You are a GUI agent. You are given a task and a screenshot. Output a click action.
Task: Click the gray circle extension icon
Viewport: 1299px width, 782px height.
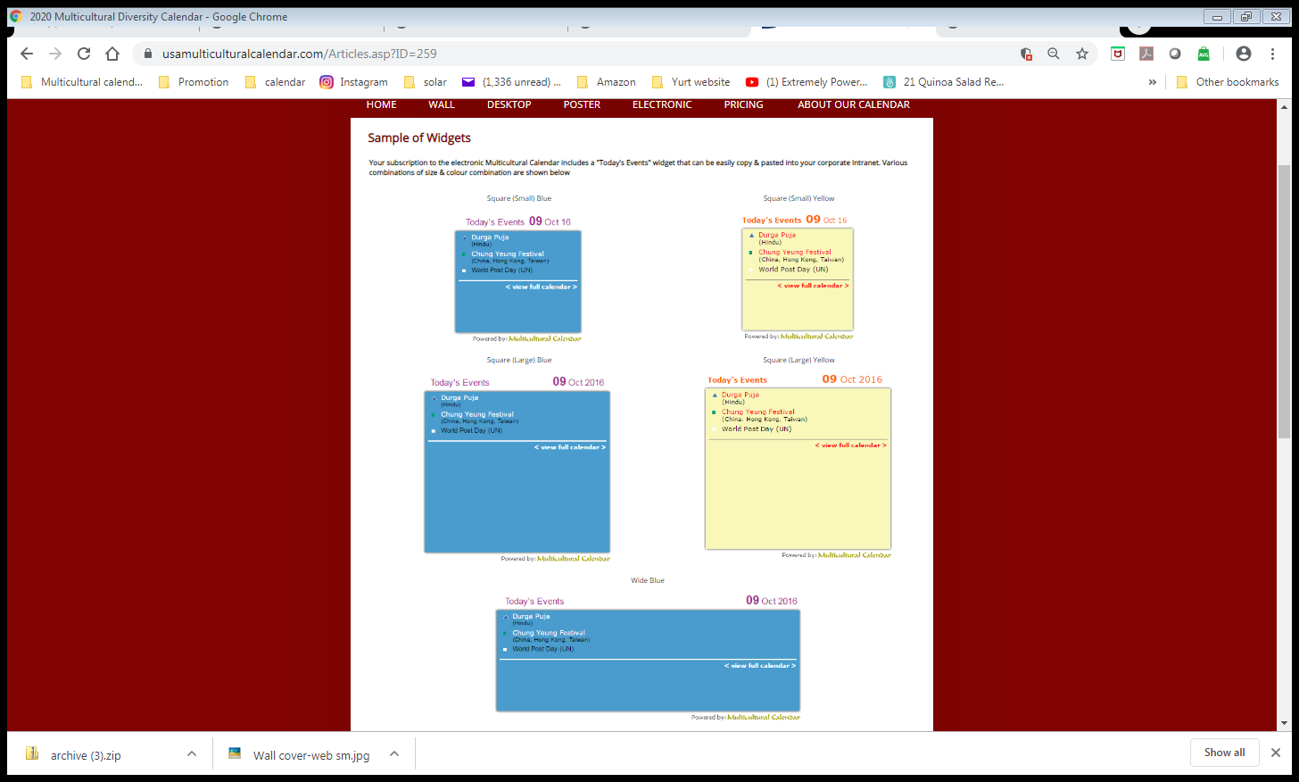pyautogui.click(x=1175, y=54)
